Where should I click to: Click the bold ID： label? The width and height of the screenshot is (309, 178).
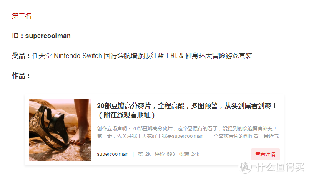coord(18,36)
